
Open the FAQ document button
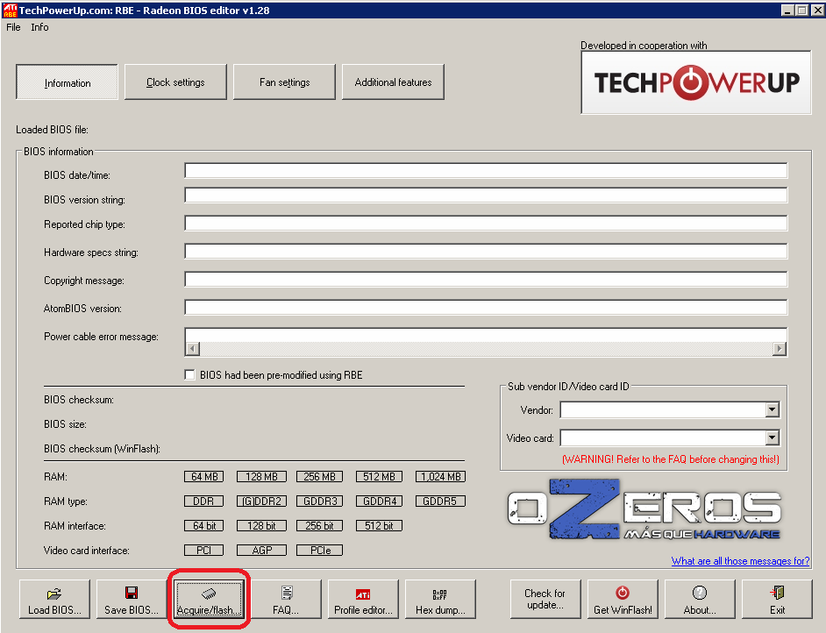286,600
